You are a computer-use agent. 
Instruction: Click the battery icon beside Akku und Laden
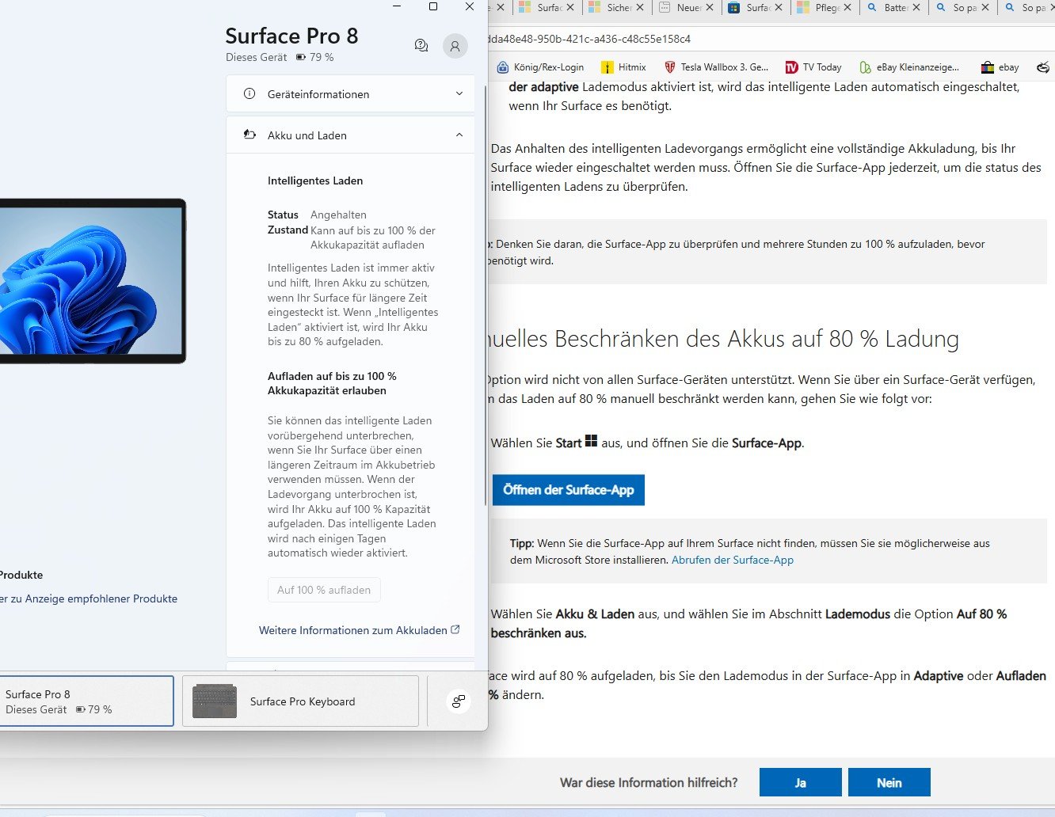point(249,135)
